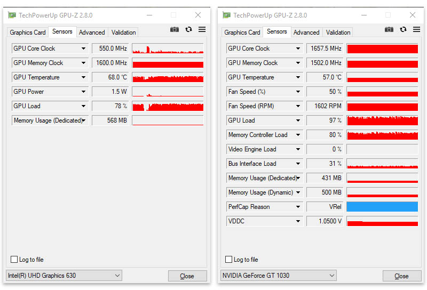Click the 1602 RPM fan value

[325, 106]
